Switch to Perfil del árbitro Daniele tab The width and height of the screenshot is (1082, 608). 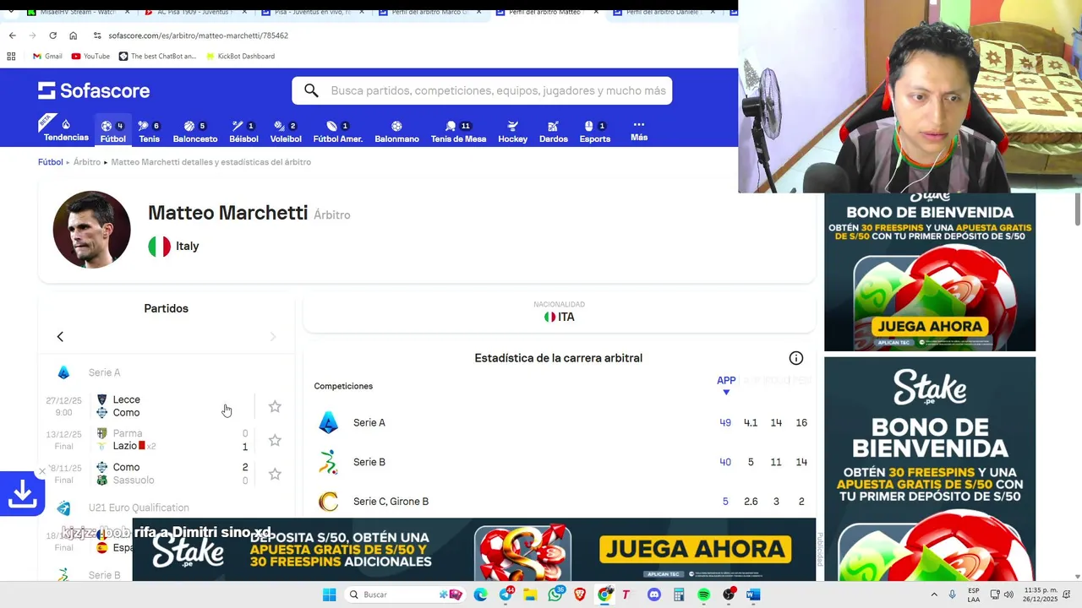pos(664,12)
